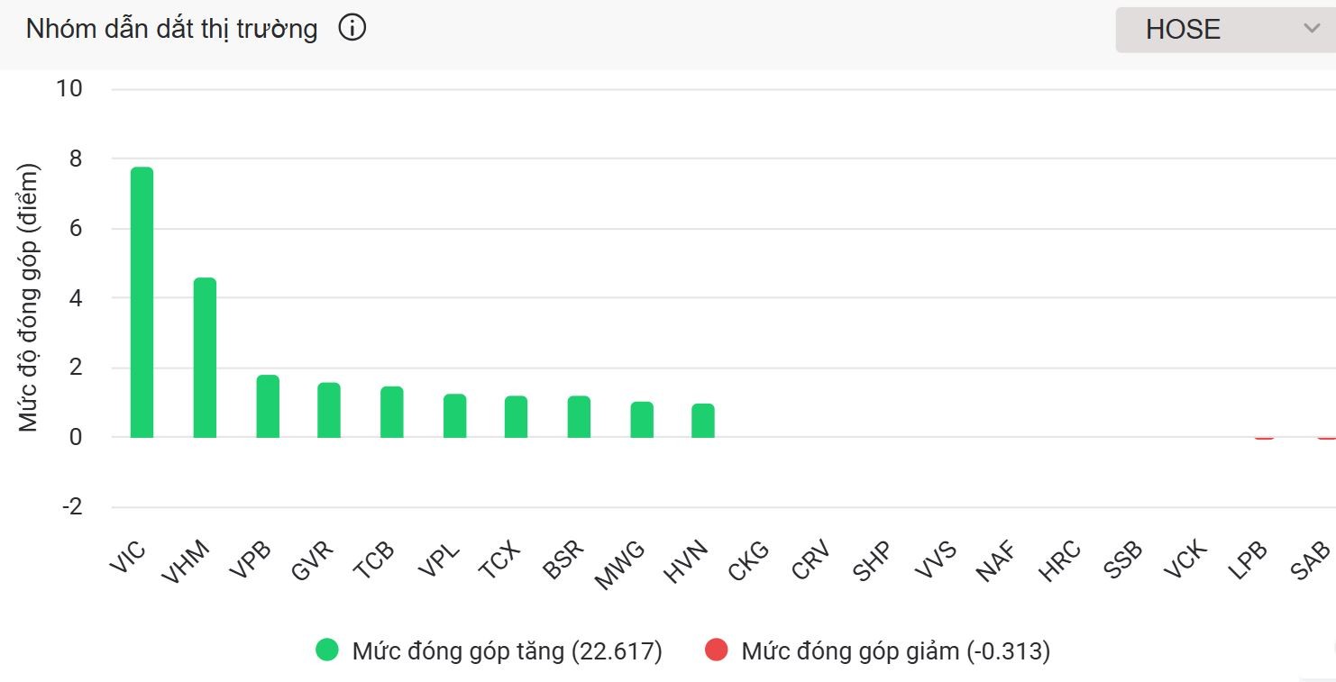Image resolution: width=1336 pixels, height=682 pixels.
Task: Click the info icon beside chart title
Action: [352, 29]
